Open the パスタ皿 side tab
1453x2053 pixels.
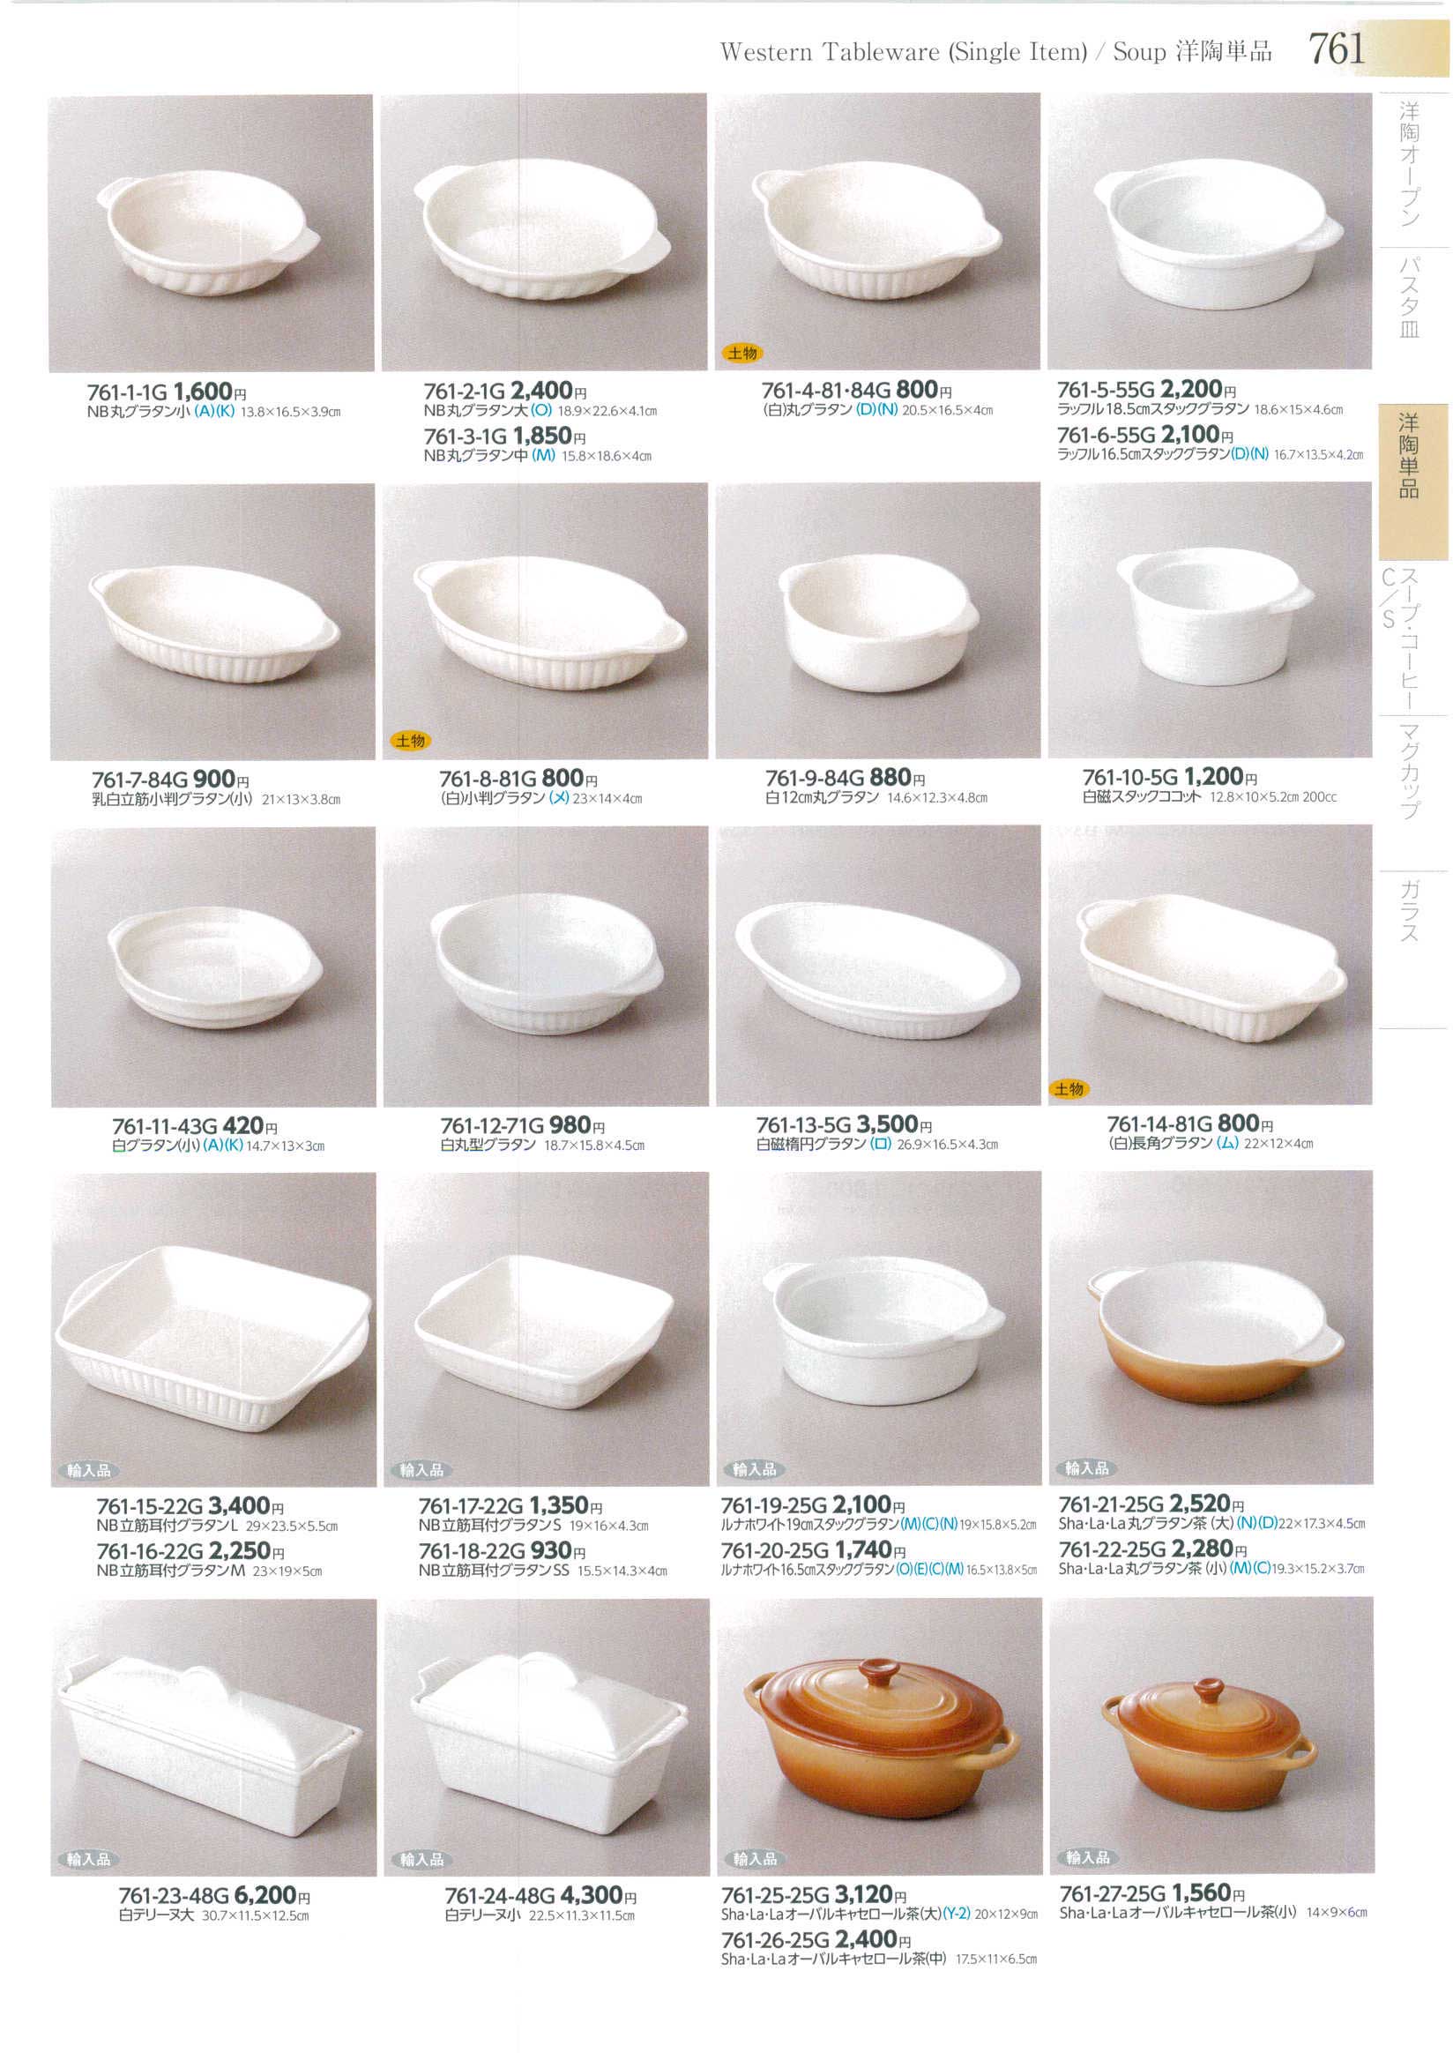[x=1409, y=298]
